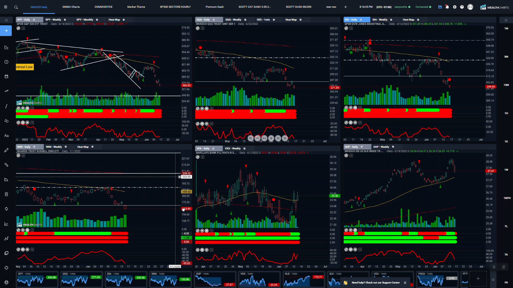This screenshot has width=513, height=288.
Task: Select the ruler measure tool
Action: point(6,165)
